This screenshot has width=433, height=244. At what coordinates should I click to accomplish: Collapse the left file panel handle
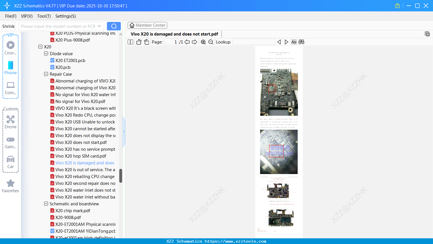(124, 132)
